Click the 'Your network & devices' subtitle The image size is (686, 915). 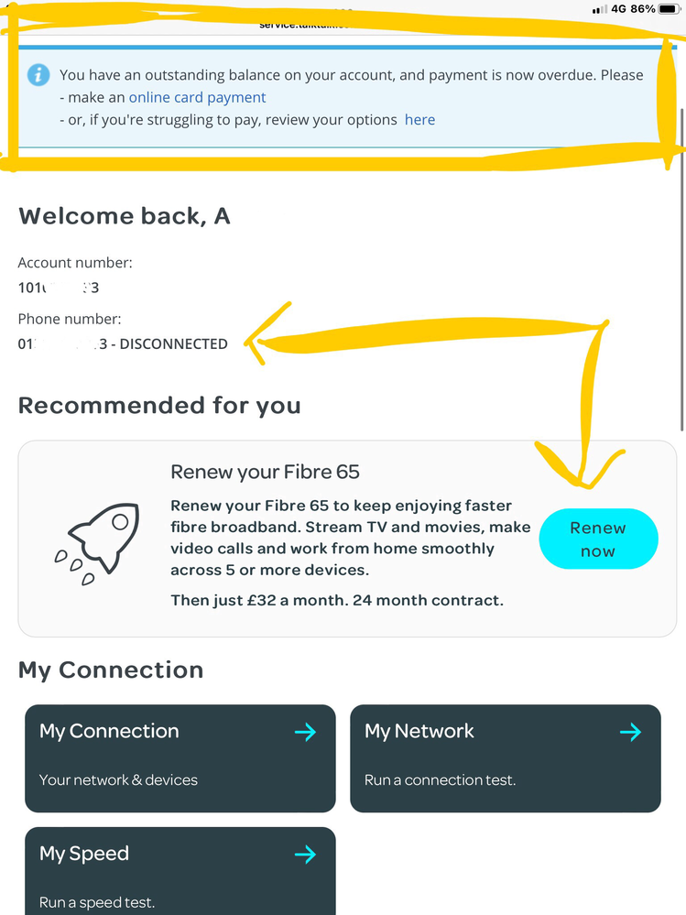118,780
